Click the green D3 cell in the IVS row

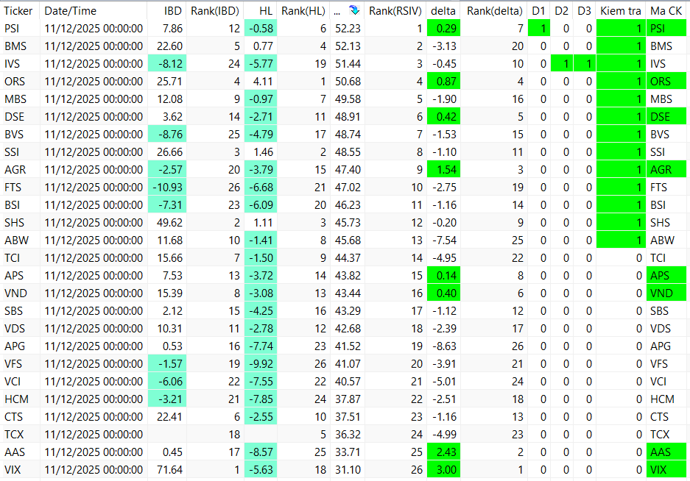pyautogui.click(x=585, y=64)
